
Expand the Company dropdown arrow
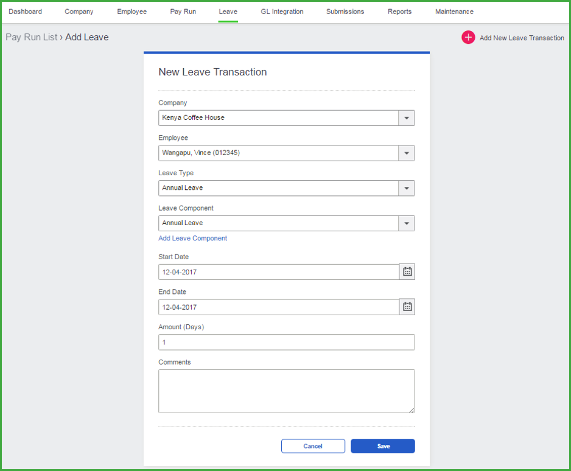(x=407, y=118)
